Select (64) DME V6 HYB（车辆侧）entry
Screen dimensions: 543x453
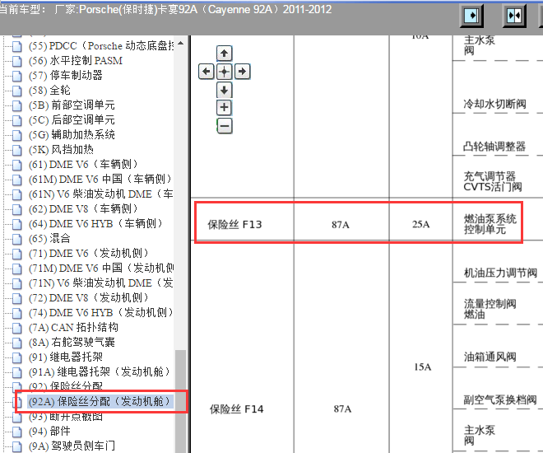[x=95, y=223]
